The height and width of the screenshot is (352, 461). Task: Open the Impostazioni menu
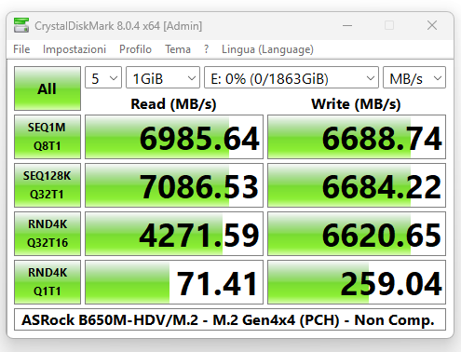click(75, 49)
